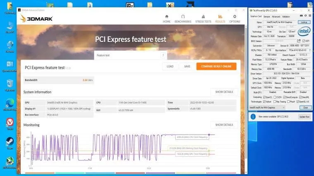Click the BIOS export share icon
The image size is (314, 176).
pyautogui.click(x=299, y=41)
